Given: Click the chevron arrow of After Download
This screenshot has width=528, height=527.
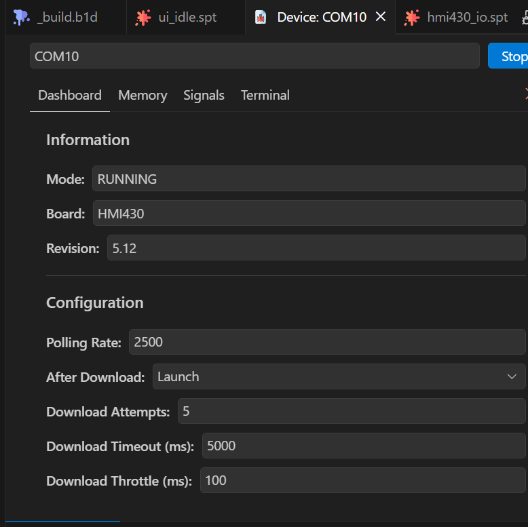Looking at the screenshot, I should pos(512,376).
